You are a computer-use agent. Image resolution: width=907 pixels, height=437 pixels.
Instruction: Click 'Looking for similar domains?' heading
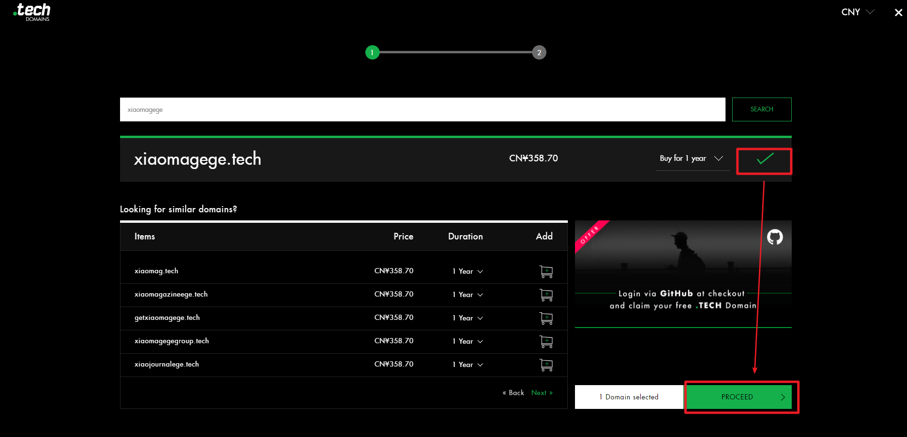[179, 209]
